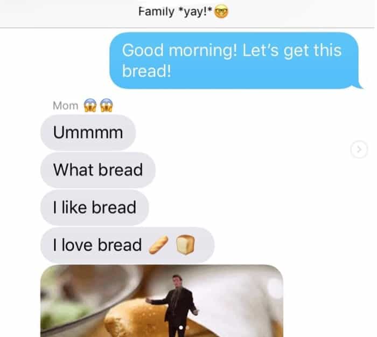
Task: Tap the 'I love bread' message text
Action: coord(97,245)
